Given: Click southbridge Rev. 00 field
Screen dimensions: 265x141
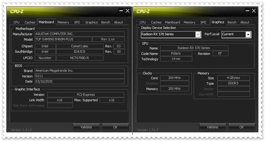Looking at the screenshot, I should 119,52.
